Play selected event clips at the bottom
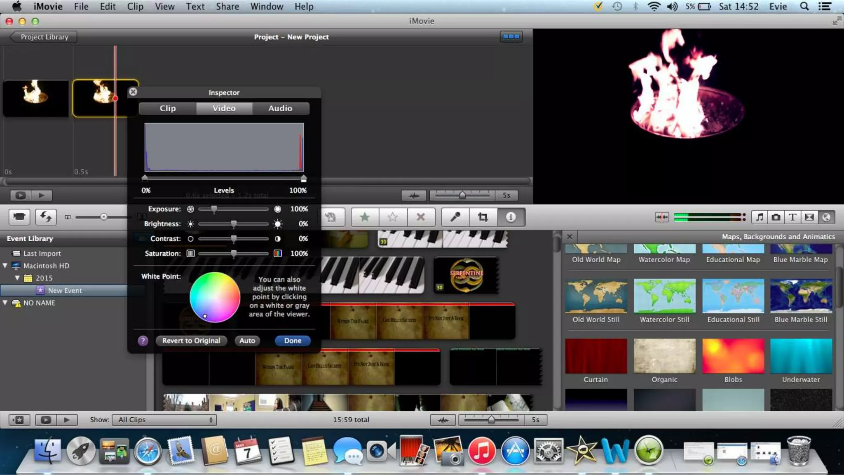The image size is (844, 475). tap(67, 420)
